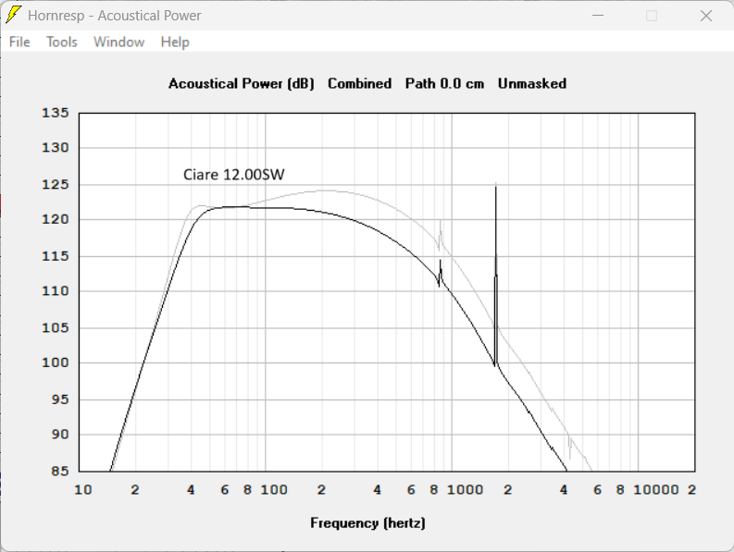734x552 pixels.
Task: Click the 115 value on the dB axis
Action: [56, 256]
